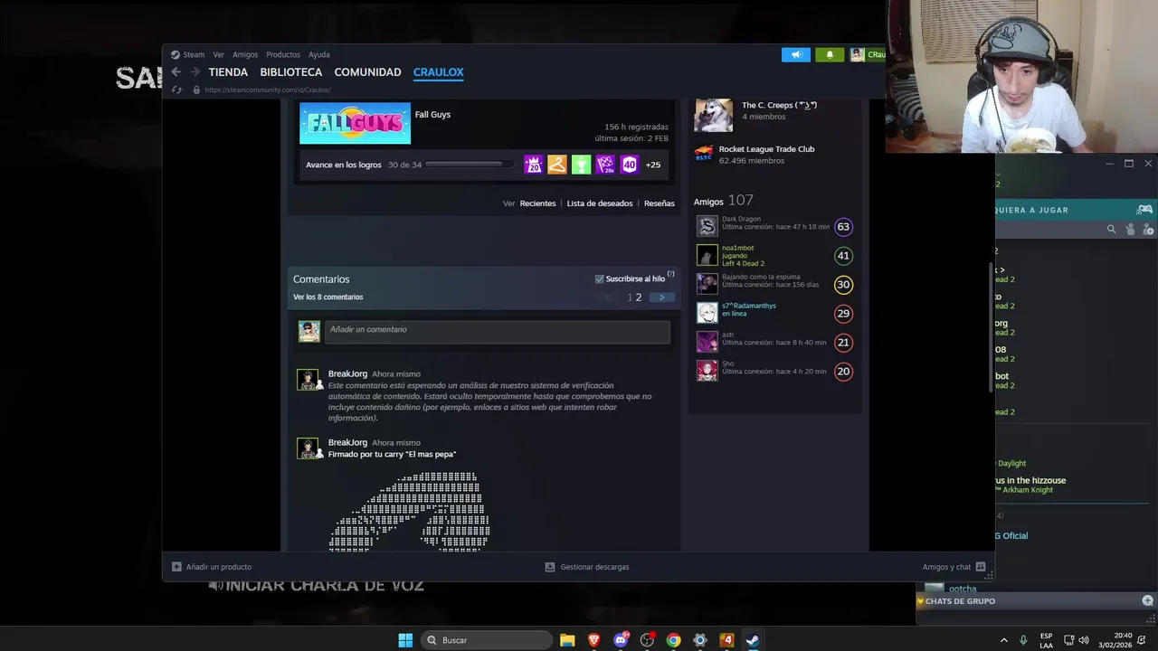Image resolution: width=1158 pixels, height=651 pixels.
Task: Click the friend-hand icon beside search
Action: [x=1129, y=230]
